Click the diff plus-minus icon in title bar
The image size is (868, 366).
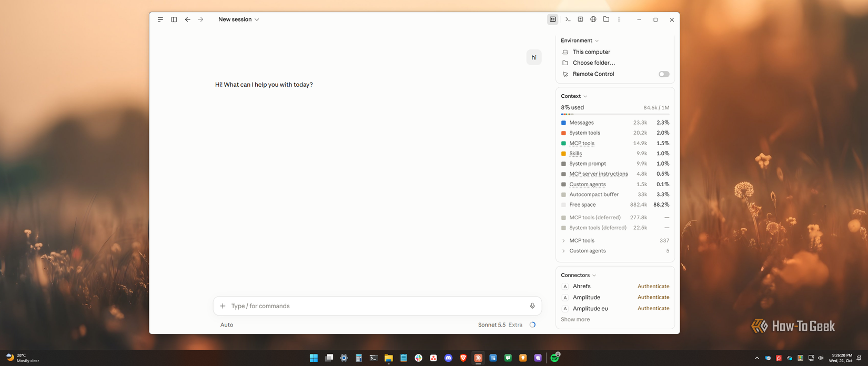click(x=580, y=19)
